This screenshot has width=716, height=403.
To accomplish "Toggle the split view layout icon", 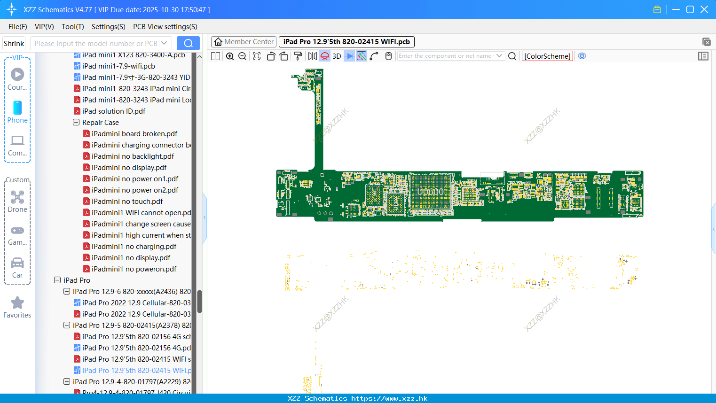I will tap(215, 56).
